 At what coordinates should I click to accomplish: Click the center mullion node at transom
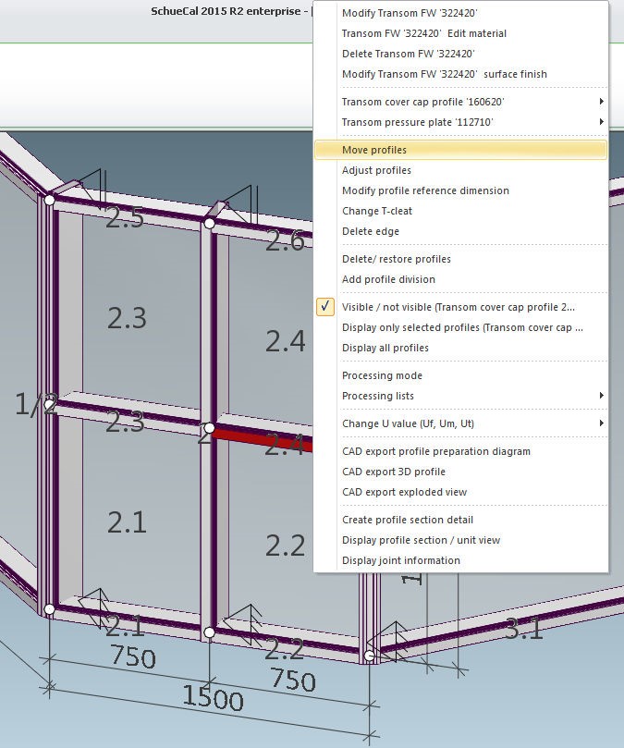click(x=210, y=428)
